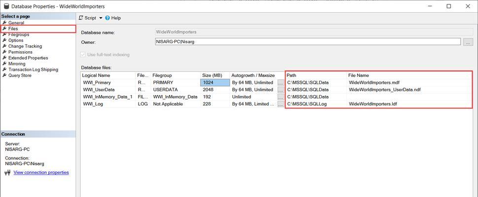Open the Filegroups page

pos(19,34)
